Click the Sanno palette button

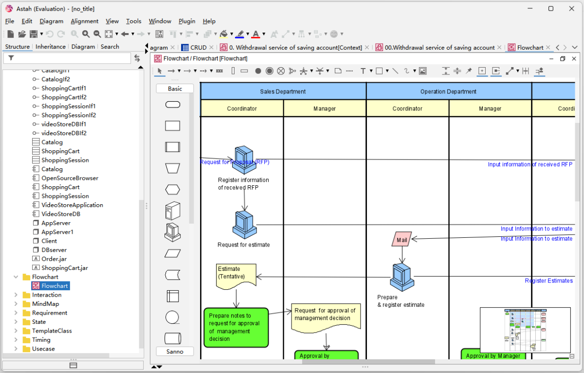coord(175,351)
